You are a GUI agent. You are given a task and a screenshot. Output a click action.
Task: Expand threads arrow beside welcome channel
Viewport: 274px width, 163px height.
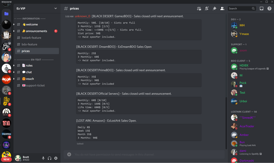click(x=14, y=25)
